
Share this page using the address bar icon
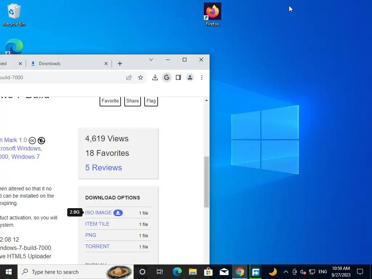129,78
